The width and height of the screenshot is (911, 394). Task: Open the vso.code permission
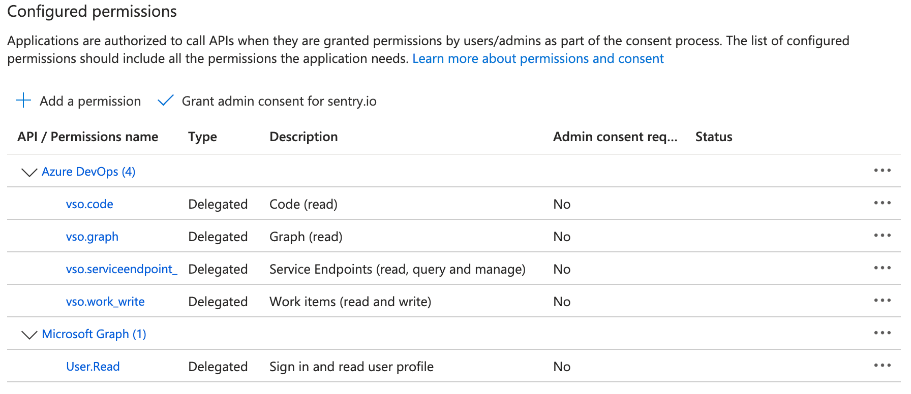pos(89,204)
